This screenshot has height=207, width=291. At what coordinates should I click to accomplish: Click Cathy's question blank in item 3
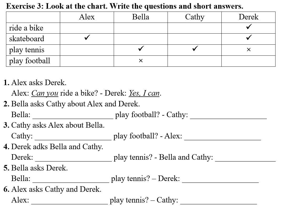pyautogui.click(x=73, y=137)
